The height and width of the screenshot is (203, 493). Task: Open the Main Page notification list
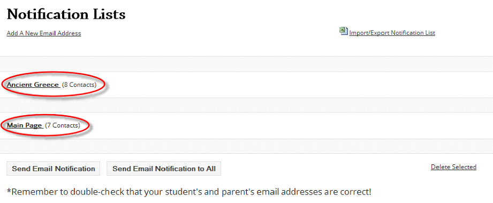click(x=25, y=125)
